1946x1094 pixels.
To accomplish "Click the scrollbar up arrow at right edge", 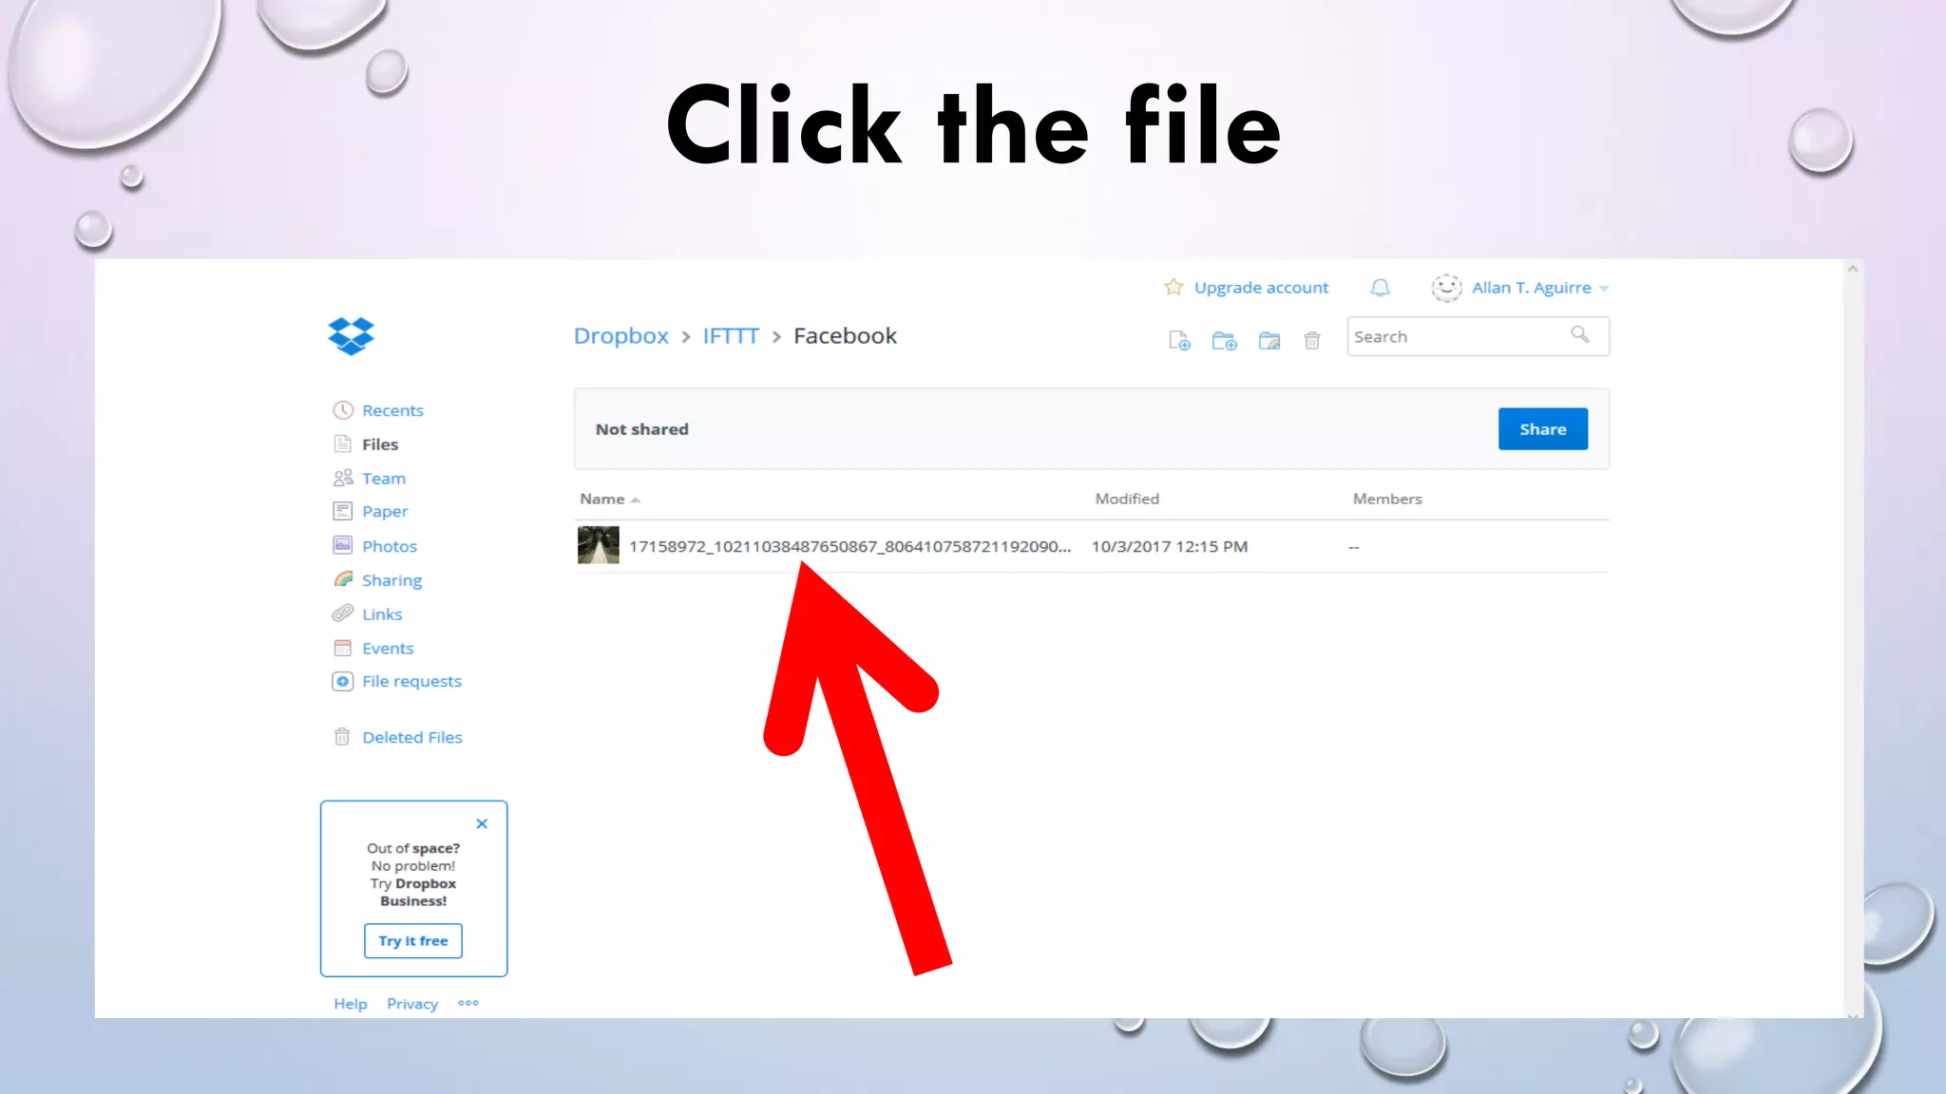I will (x=1853, y=270).
